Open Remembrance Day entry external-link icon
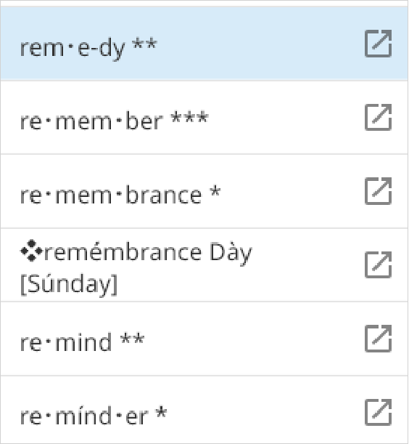The width and height of the screenshot is (409, 444). pyautogui.click(x=379, y=265)
